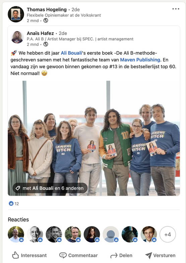Open the first reactor's avatar with the green background
Screen dimensions: 186x263
click(16, 234)
